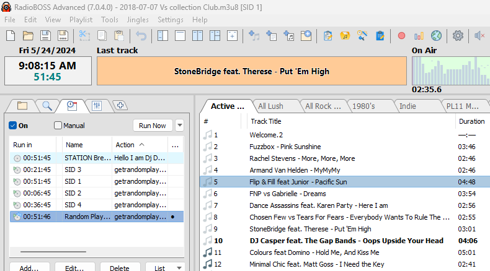This screenshot has width=490, height=271.
Task: Open the List dropdown button
Action: [x=163, y=268]
